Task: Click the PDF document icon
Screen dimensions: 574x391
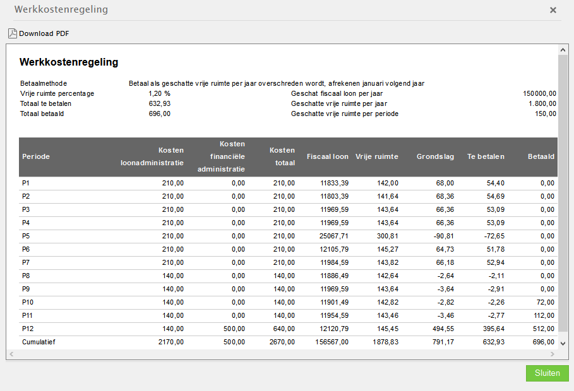Action: coord(13,33)
